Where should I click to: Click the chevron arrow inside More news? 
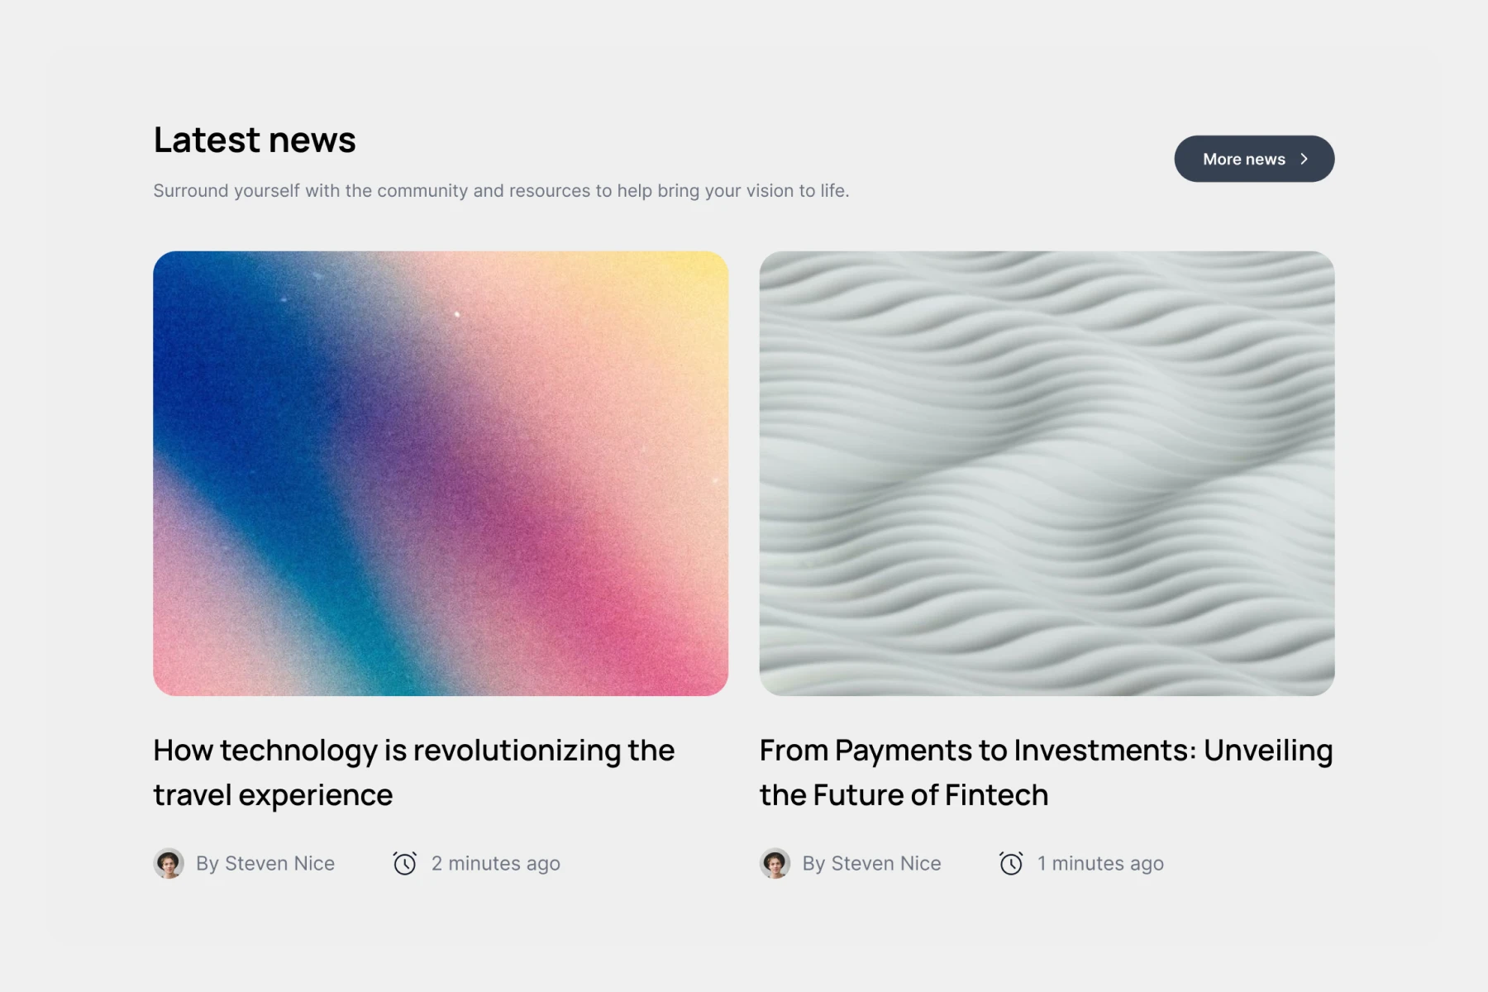tap(1304, 159)
